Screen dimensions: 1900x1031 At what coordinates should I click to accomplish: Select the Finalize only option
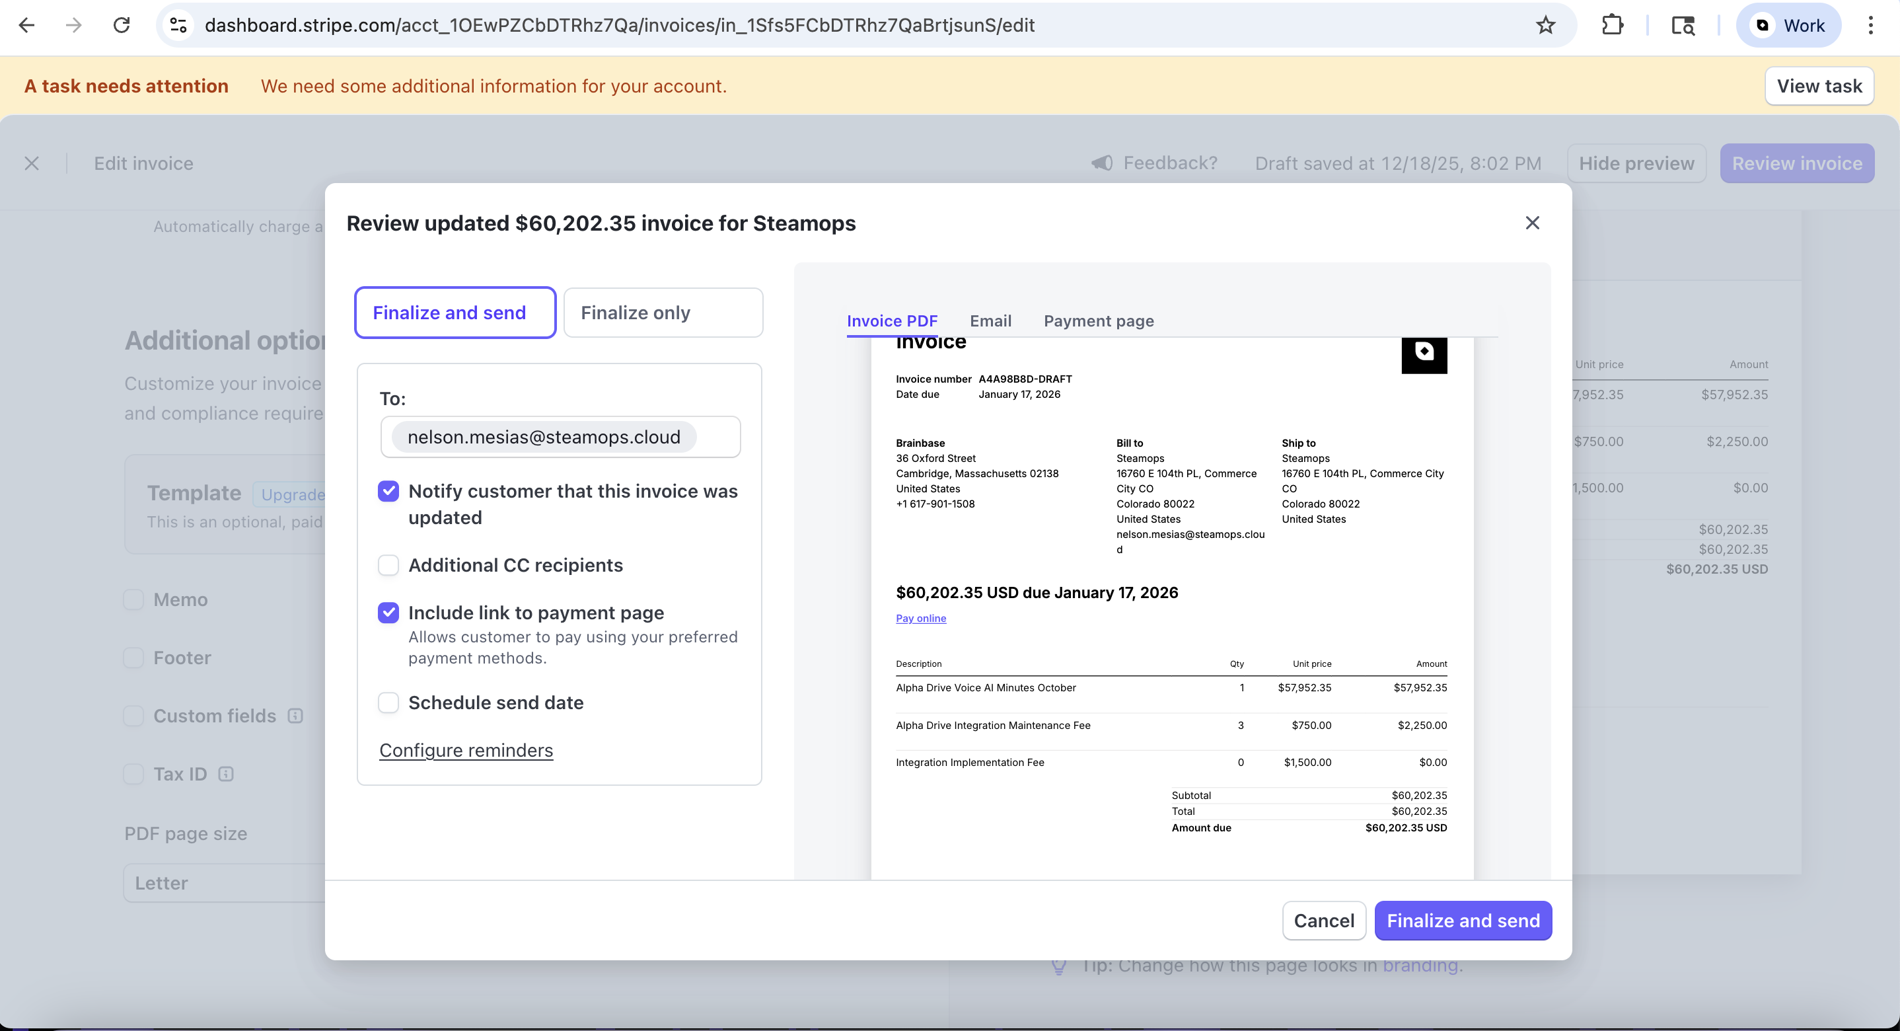663,313
